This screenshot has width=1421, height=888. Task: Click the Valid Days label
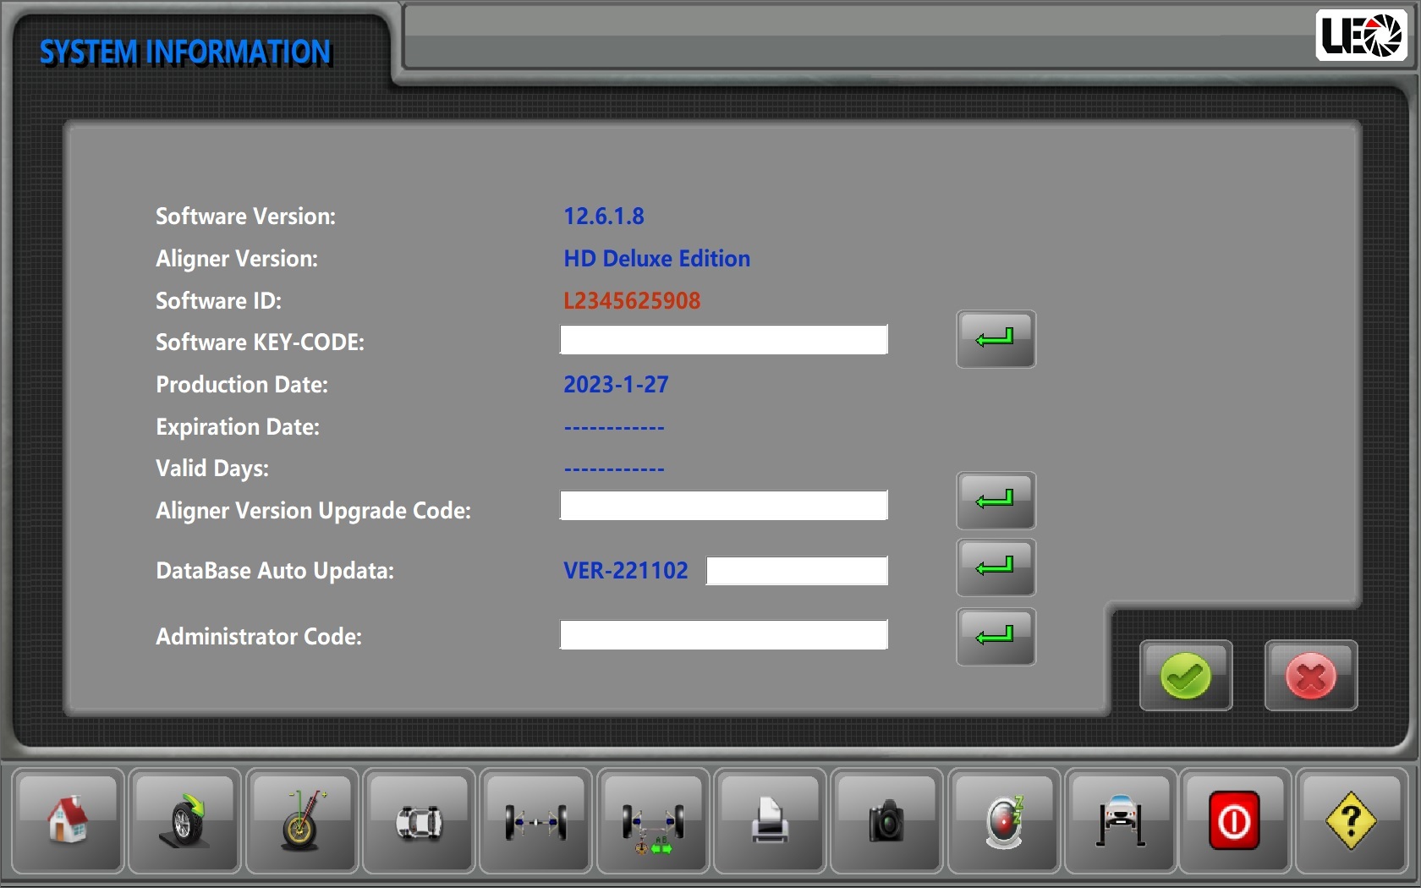(212, 469)
